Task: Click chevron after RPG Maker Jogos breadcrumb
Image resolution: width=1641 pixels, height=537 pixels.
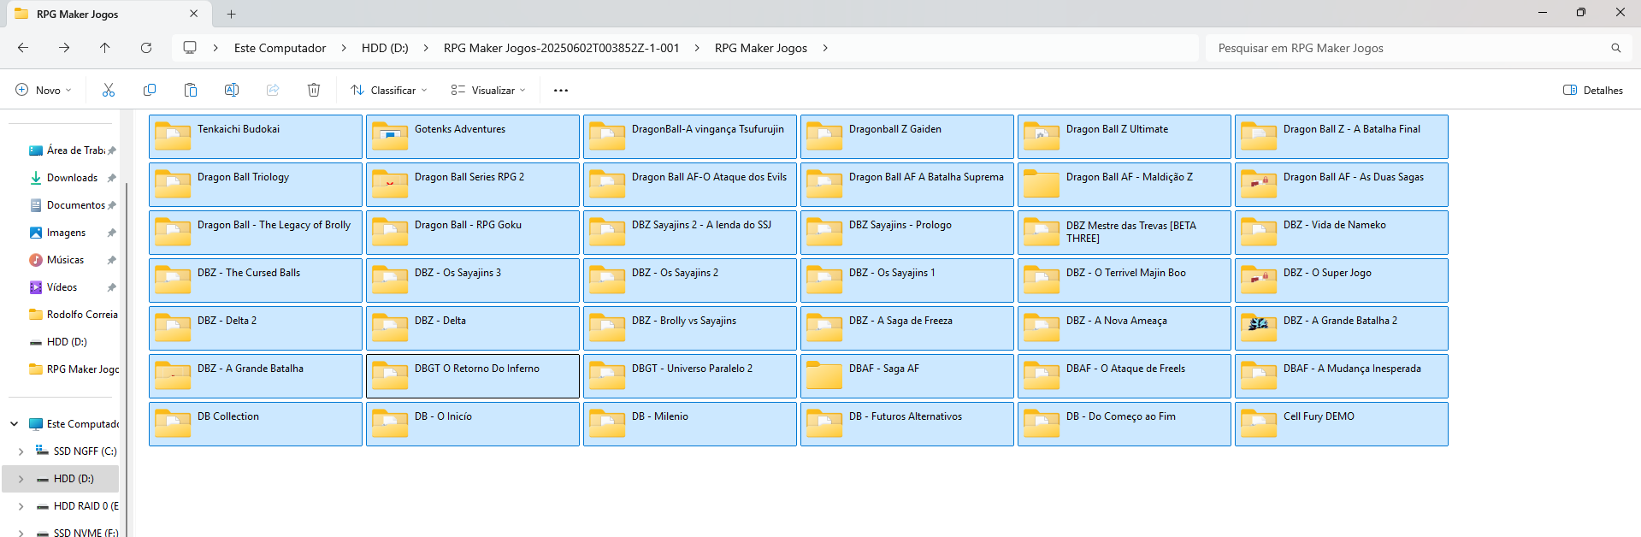Action: coord(825,48)
